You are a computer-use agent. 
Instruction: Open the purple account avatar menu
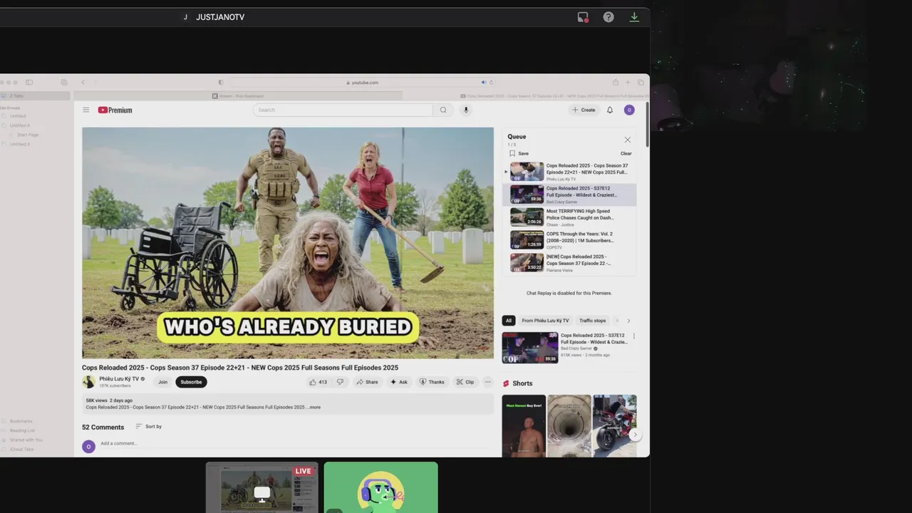point(629,110)
